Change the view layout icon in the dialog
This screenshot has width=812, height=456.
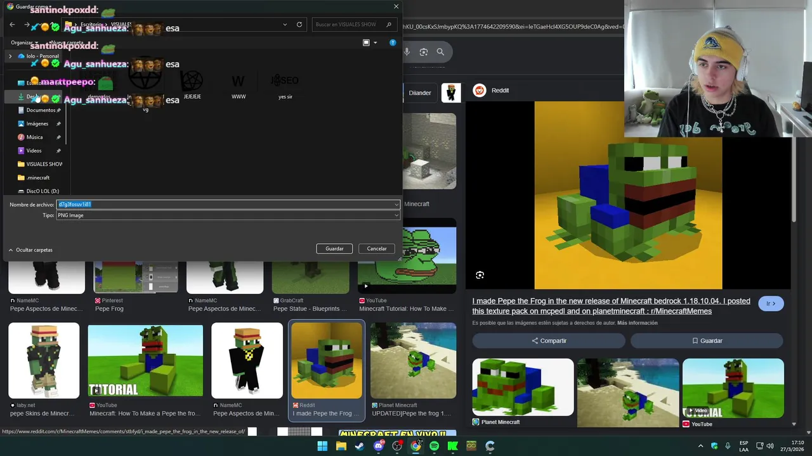pyautogui.click(x=366, y=42)
